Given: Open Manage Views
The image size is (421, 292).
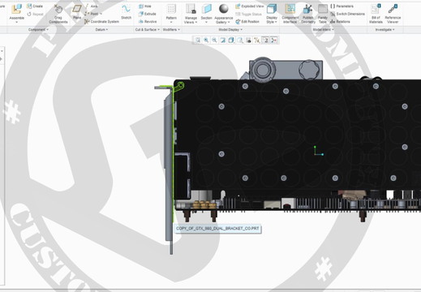Looking at the screenshot, I should point(191,14).
